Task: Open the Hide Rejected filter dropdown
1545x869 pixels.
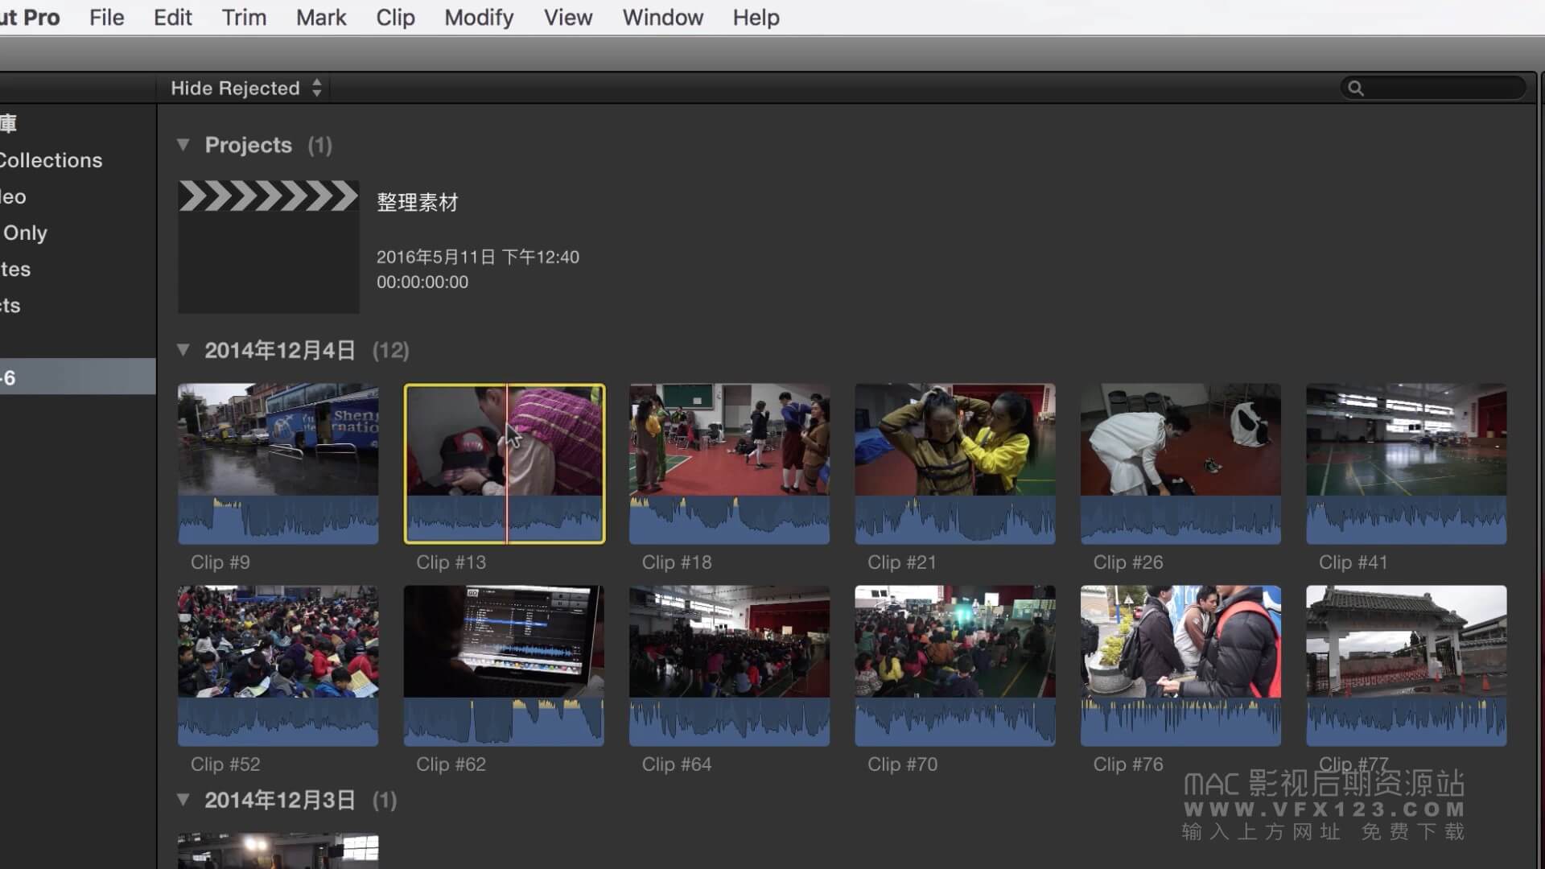Action: pyautogui.click(x=246, y=88)
